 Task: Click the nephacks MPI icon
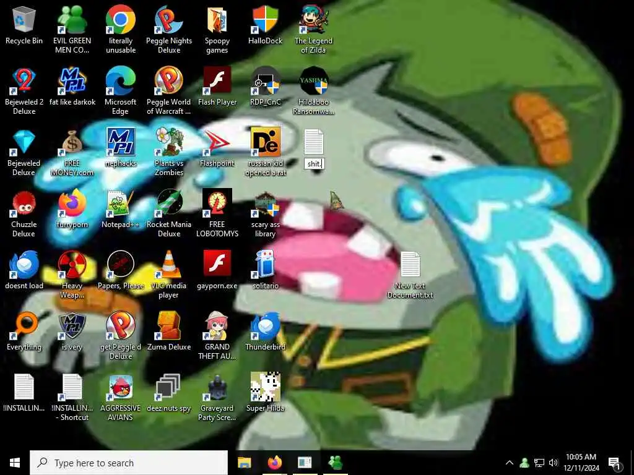click(x=121, y=142)
